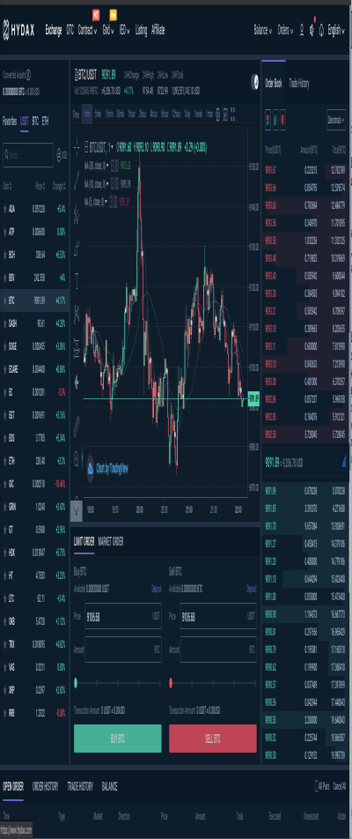Click the green Buy BTC button
Screen dimensions: 352x839
coord(118,739)
